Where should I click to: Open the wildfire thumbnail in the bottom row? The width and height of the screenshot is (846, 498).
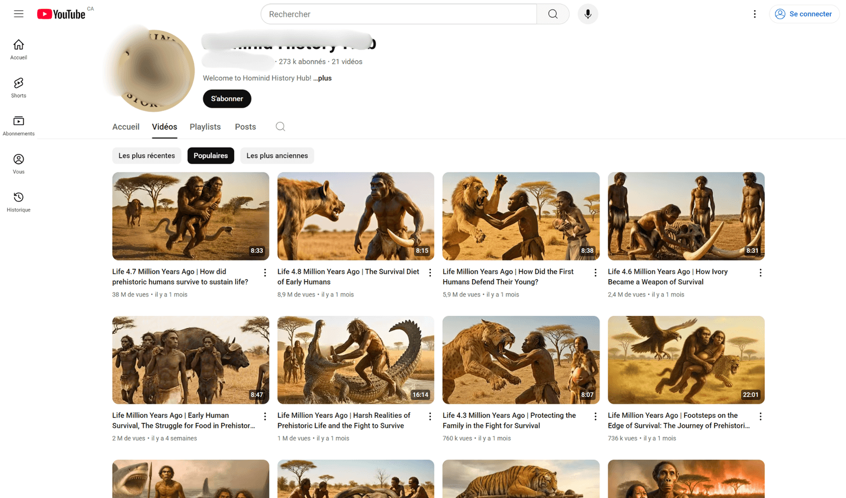[x=686, y=479]
